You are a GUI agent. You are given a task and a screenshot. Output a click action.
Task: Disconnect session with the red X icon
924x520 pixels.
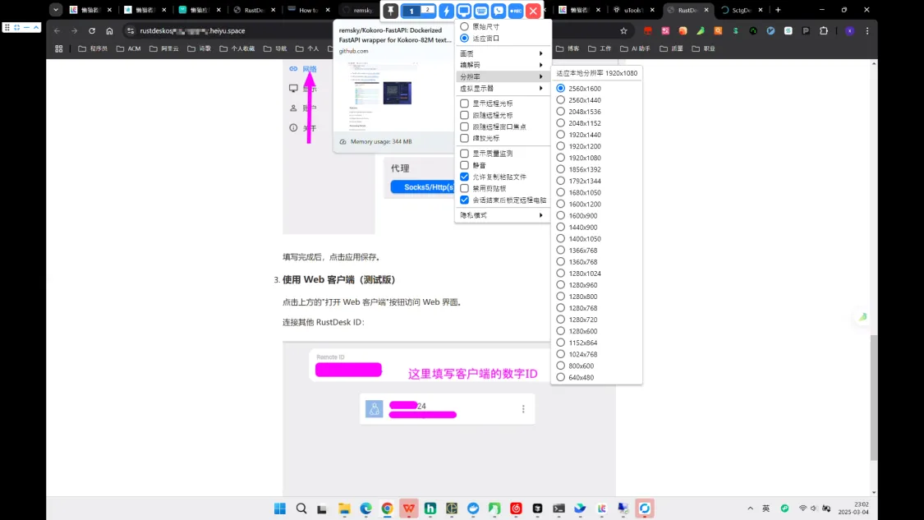pos(533,11)
